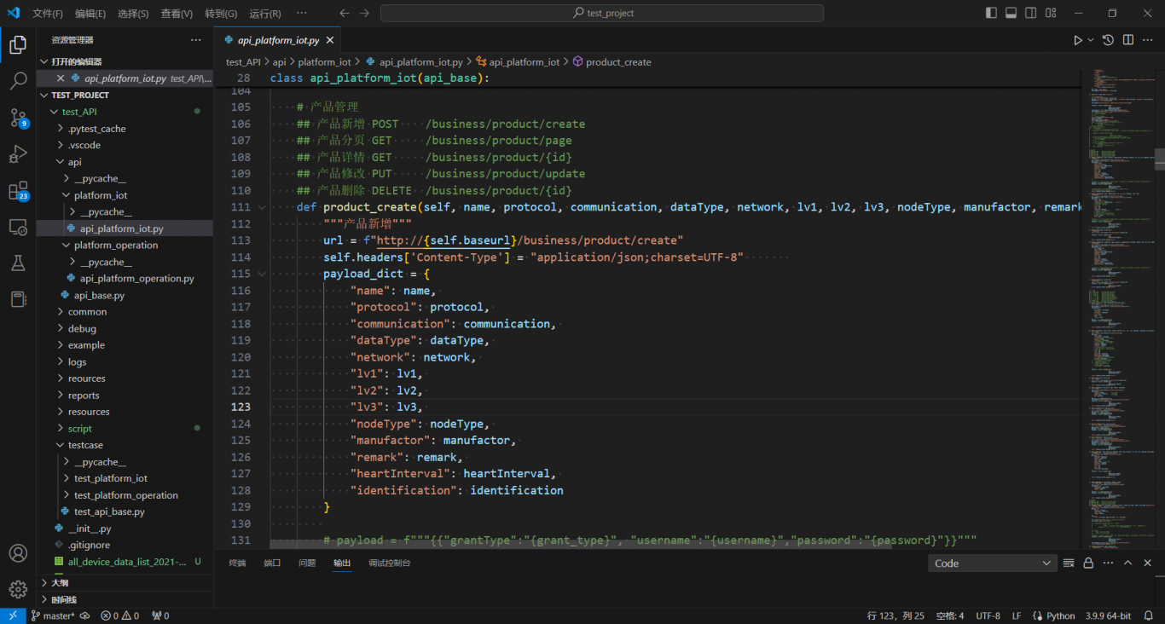The height and width of the screenshot is (624, 1165).
Task: Toggle the bottom panel visibility
Action: (x=1011, y=13)
